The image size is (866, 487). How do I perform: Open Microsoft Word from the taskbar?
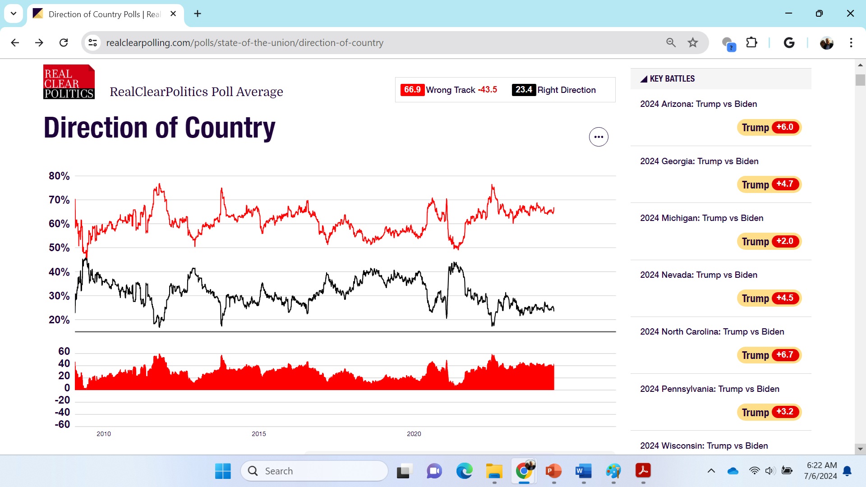pos(583,471)
